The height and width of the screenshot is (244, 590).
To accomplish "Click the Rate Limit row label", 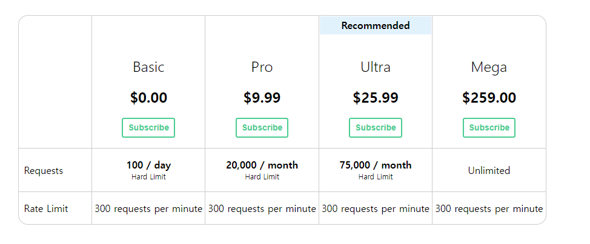I will tap(46, 209).
